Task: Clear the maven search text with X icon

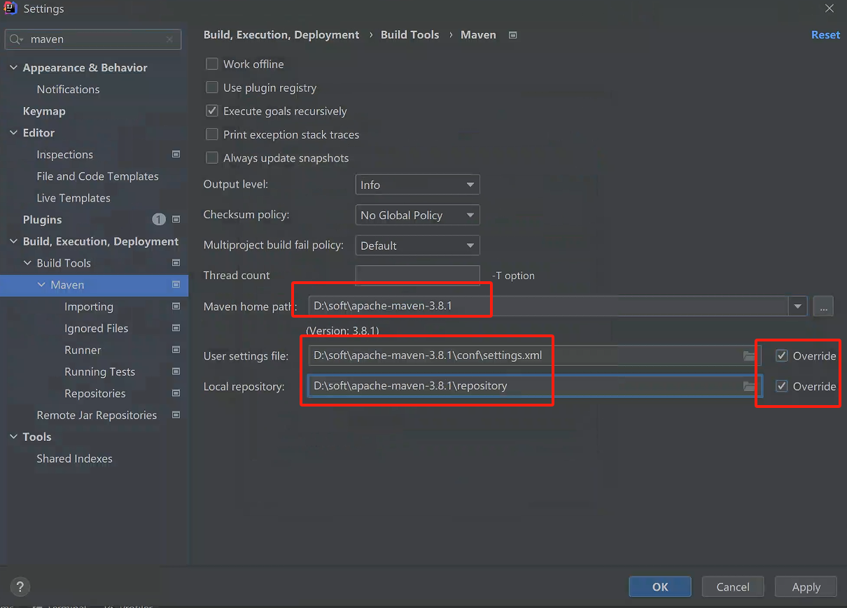Action: click(169, 40)
